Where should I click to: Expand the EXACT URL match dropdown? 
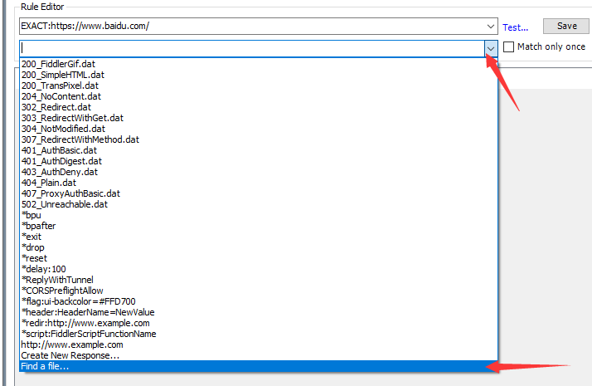491,27
